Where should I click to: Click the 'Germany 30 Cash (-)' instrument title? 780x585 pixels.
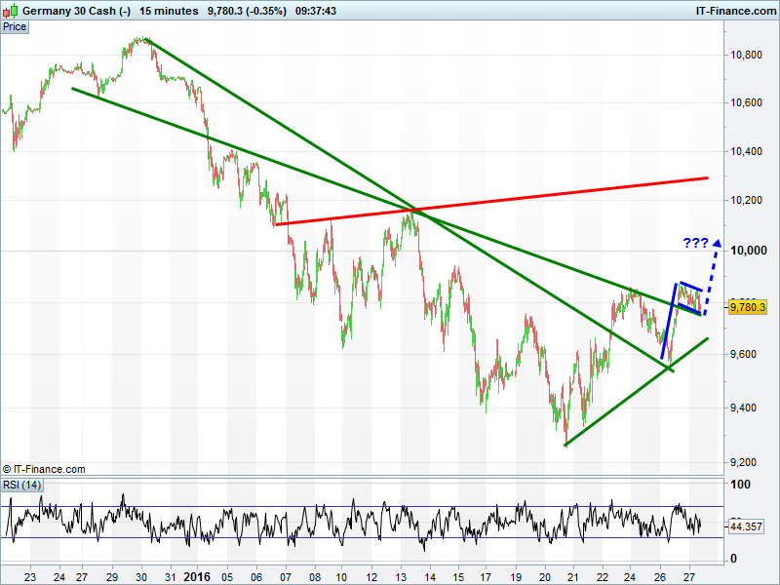tap(76, 11)
